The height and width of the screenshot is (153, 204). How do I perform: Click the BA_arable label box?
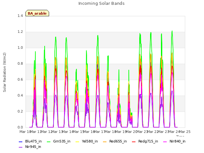pos(37,13)
